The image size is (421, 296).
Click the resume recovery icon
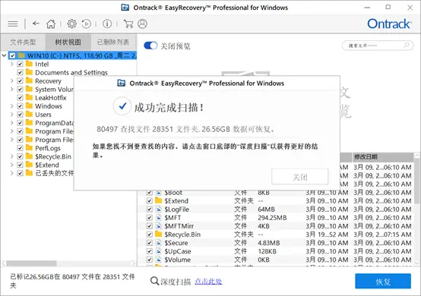(87, 24)
